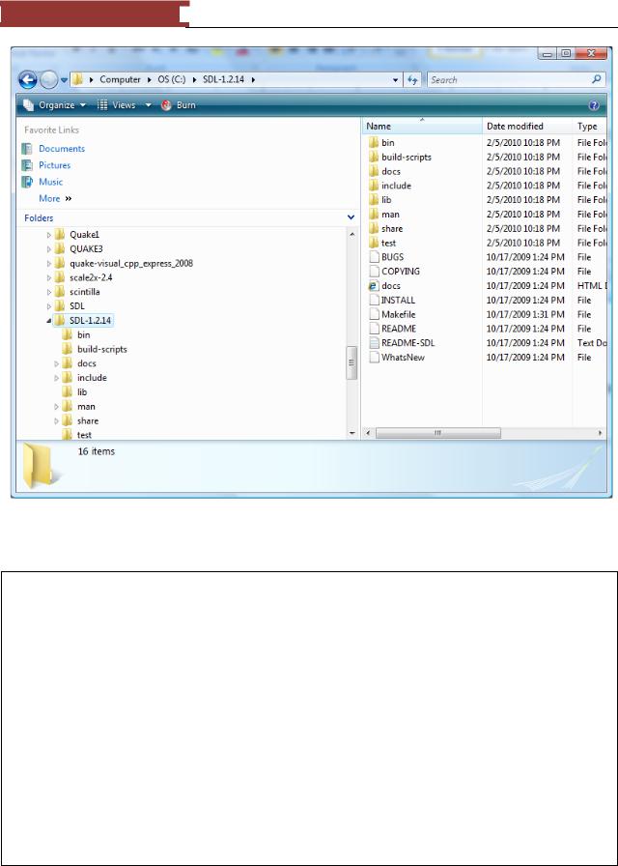Select BUGS file icon
Screen dimensions: 618x866
tap(374, 257)
